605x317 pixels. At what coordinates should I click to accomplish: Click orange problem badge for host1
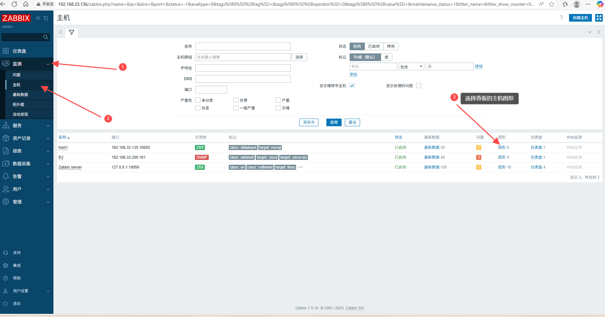pos(479,148)
